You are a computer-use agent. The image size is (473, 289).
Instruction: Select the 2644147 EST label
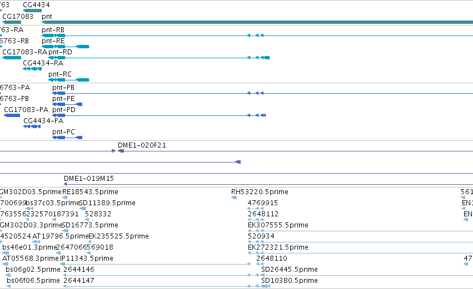click(79, 281)
